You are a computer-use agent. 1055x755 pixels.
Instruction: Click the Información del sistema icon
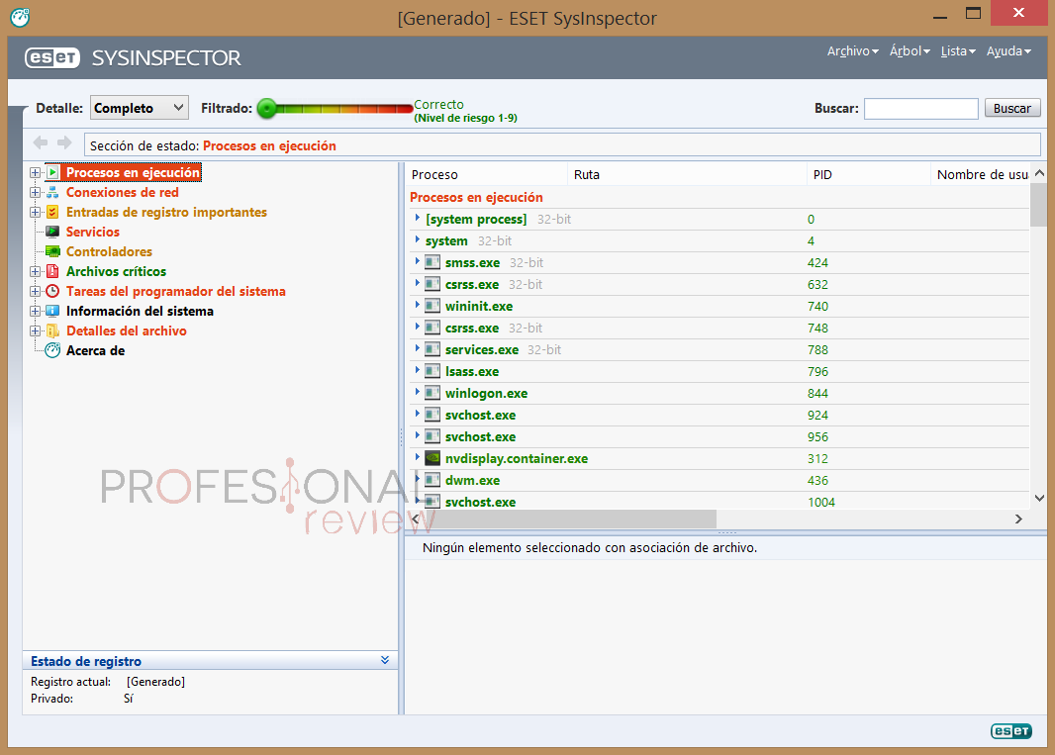[x=52, y=311]
